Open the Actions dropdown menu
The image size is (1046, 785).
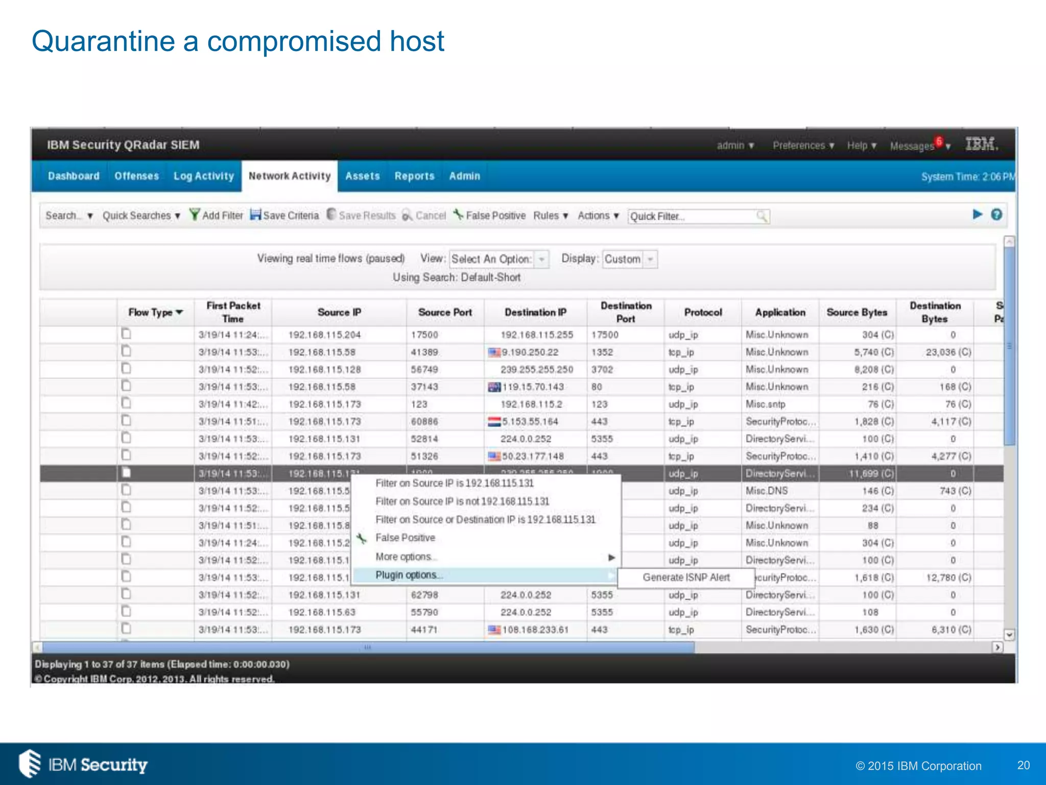[x=598, y=216]
